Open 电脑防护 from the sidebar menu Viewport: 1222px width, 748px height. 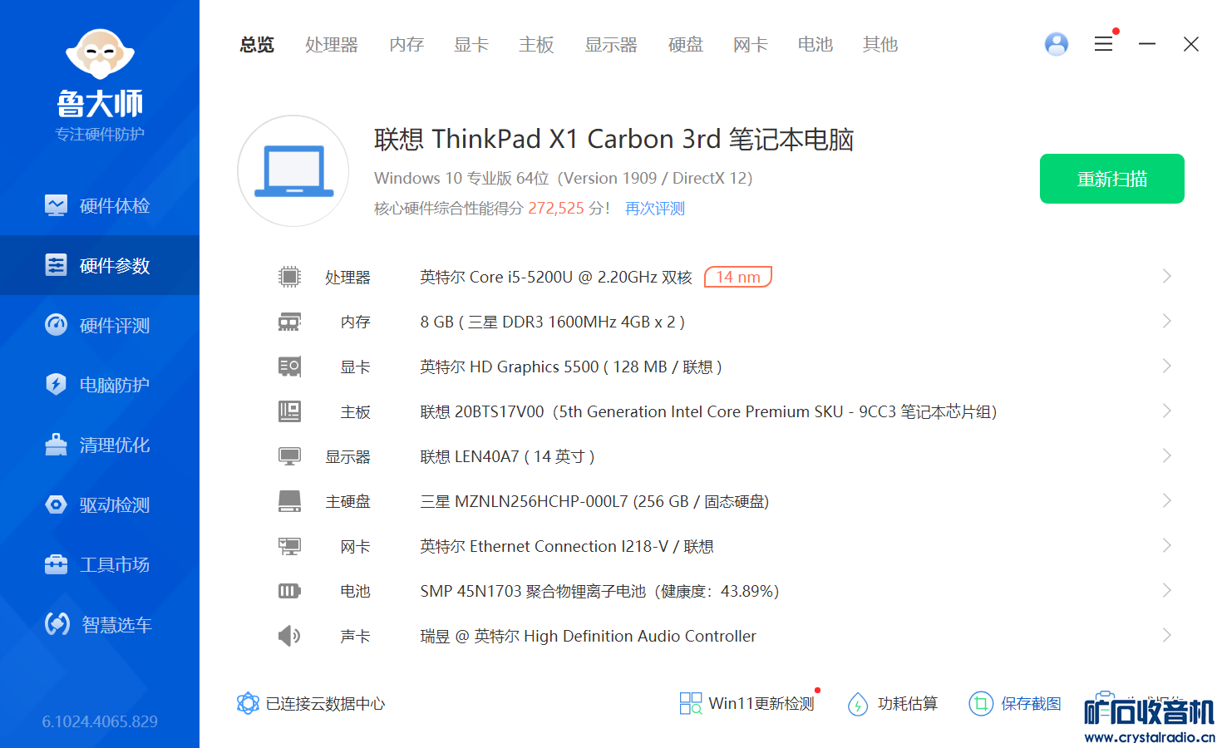(100, 385)
